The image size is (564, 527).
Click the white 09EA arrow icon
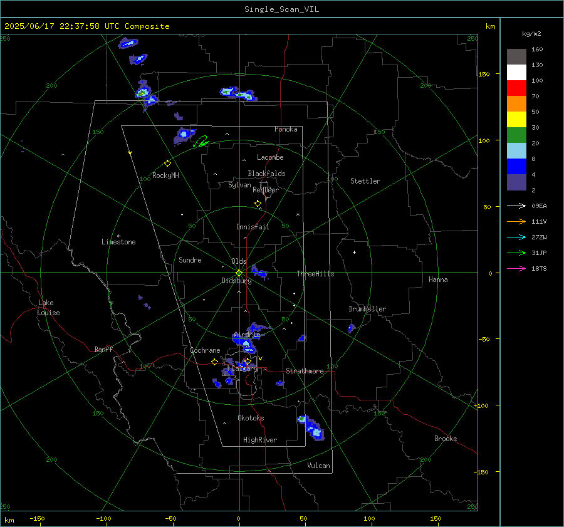pyautogui.click(x=516, y=206)
